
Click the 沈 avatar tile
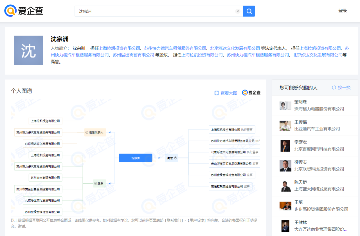pos(28,51)
